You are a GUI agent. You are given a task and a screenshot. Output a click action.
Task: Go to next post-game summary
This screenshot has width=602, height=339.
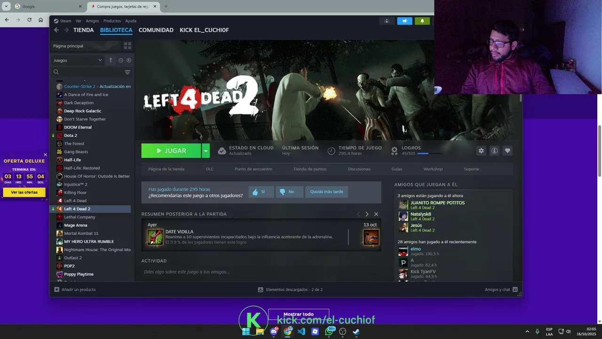[x=367, y=214]
